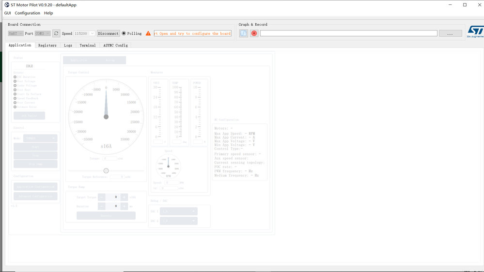Image resolution: width=484 pixels, height=272 pixels.
Task: Click the IDLE status text
Action: pyautogui.click(x=30, y=66)
